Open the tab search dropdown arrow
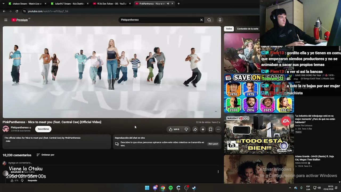Viewport: 341px width, 192px height. tap(4, 4)
